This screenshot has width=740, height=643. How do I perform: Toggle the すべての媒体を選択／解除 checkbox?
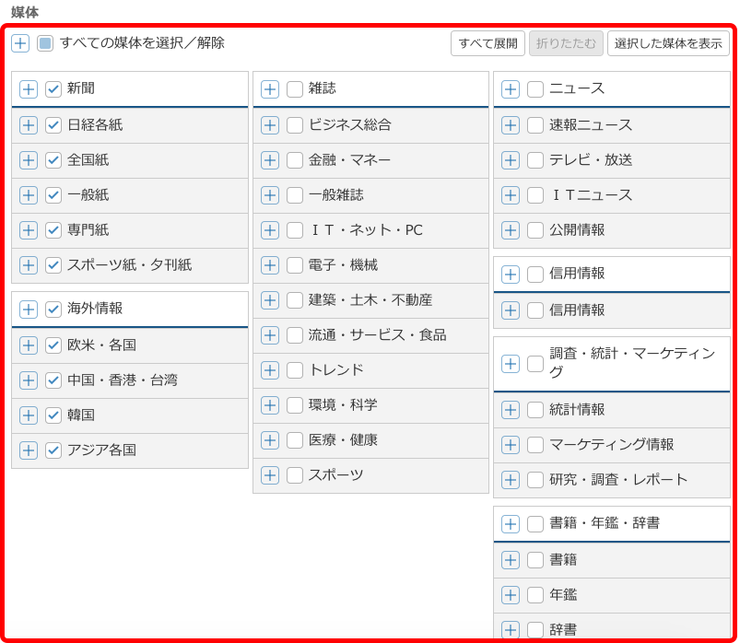click(x=45, y=43)
